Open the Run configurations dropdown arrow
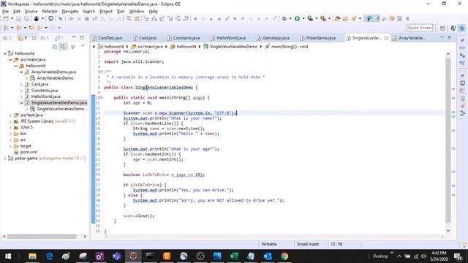 (303, 18)
